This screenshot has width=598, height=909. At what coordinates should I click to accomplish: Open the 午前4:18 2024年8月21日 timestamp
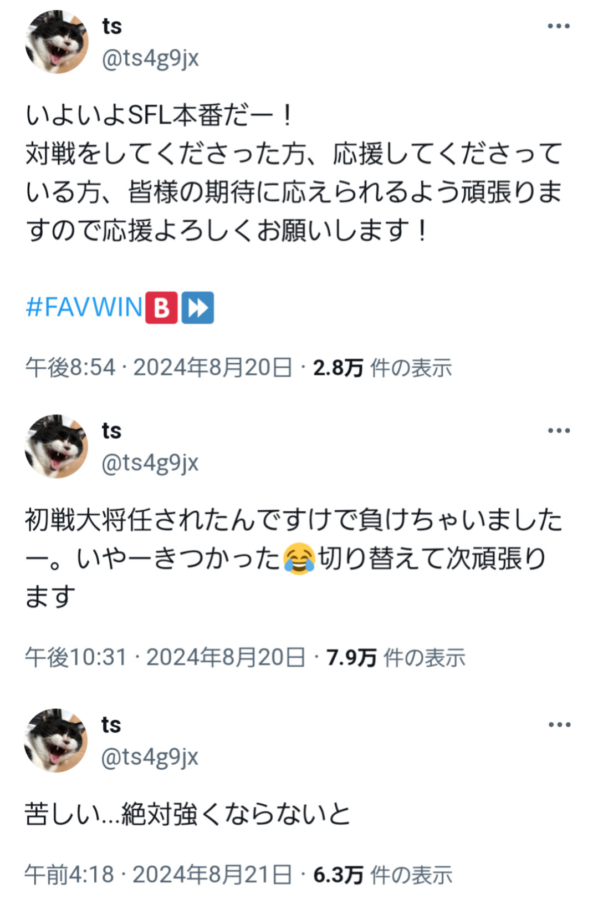[159, 875]
